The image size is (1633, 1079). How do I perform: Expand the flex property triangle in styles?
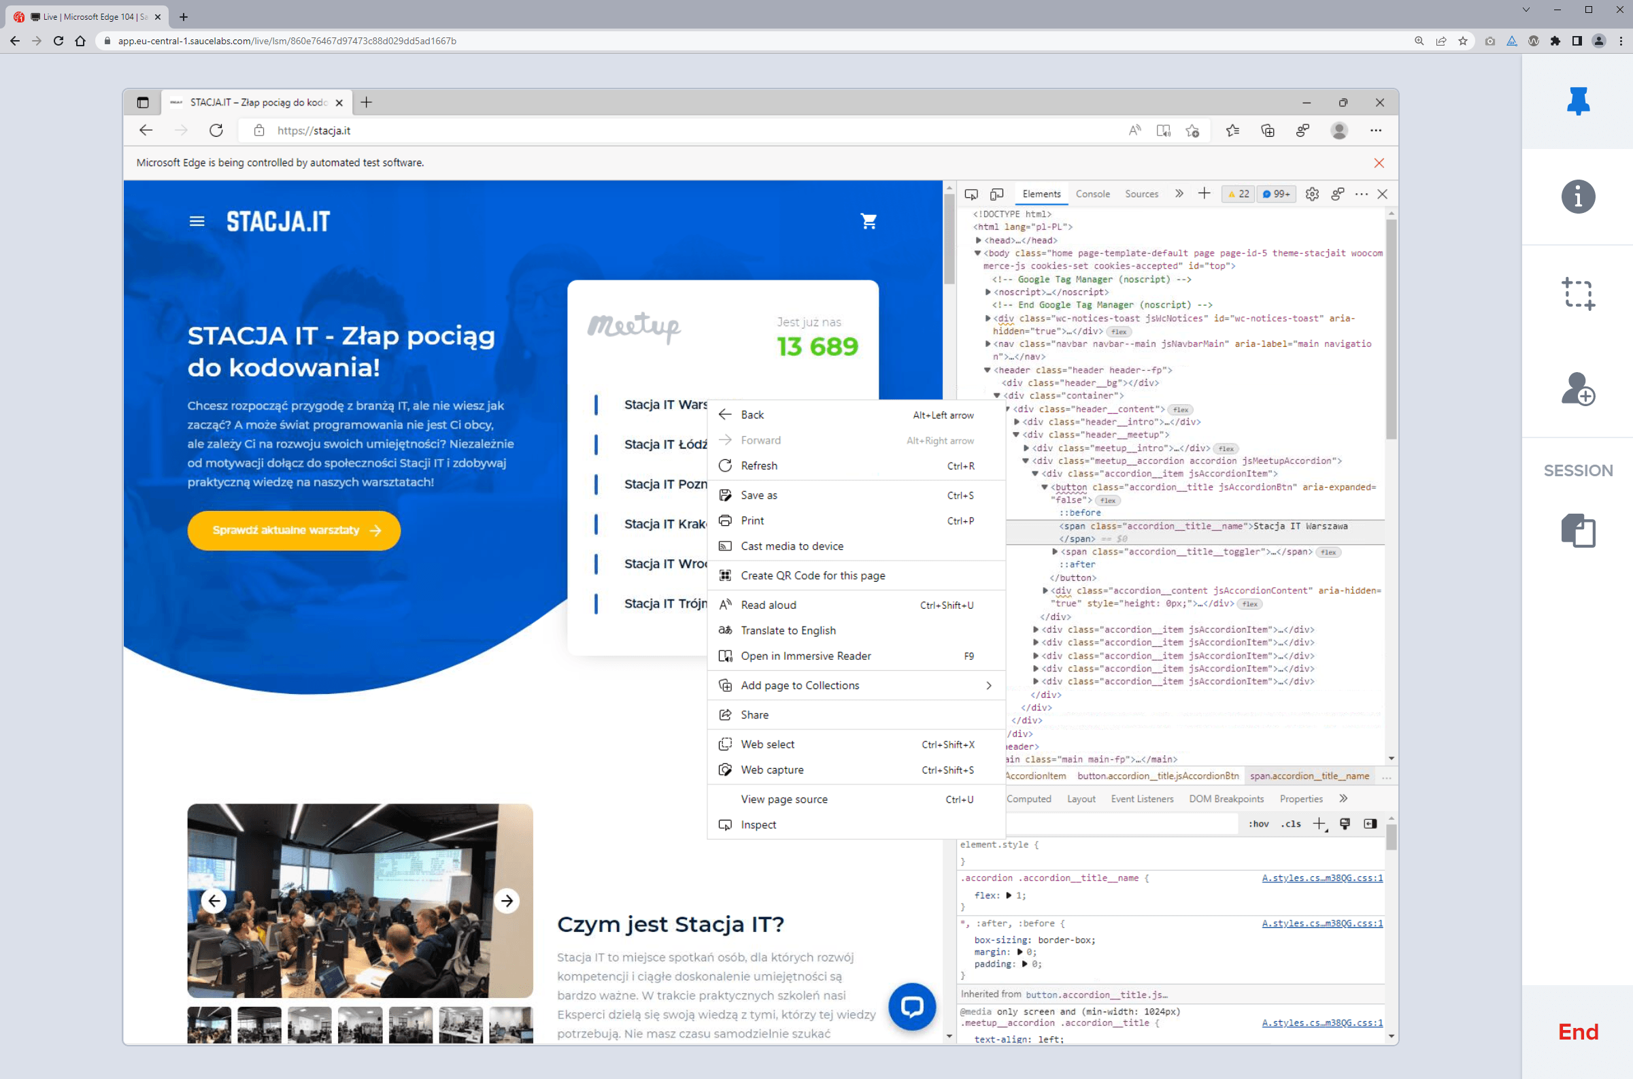1009,895
